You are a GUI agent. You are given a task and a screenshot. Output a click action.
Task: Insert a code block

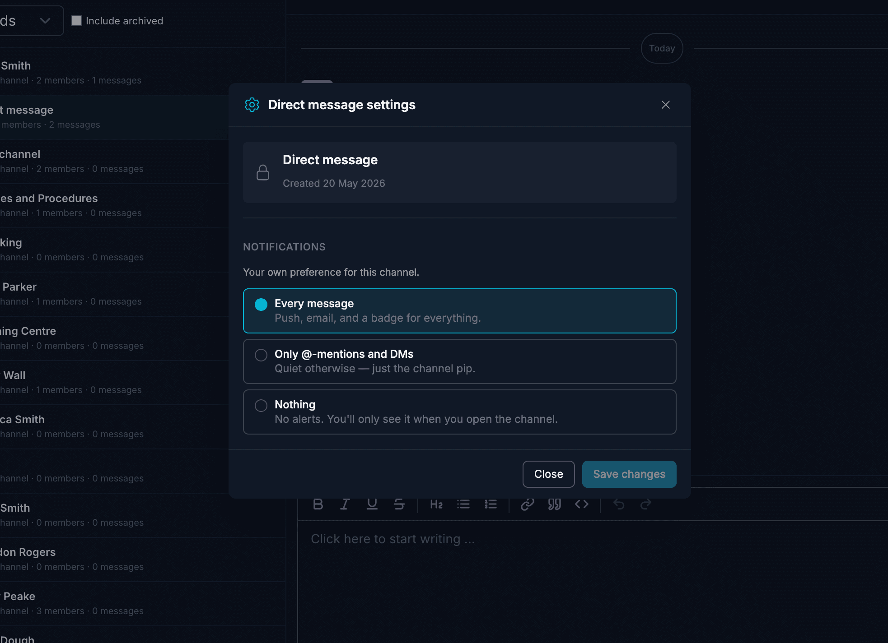(x=582, y=504)
